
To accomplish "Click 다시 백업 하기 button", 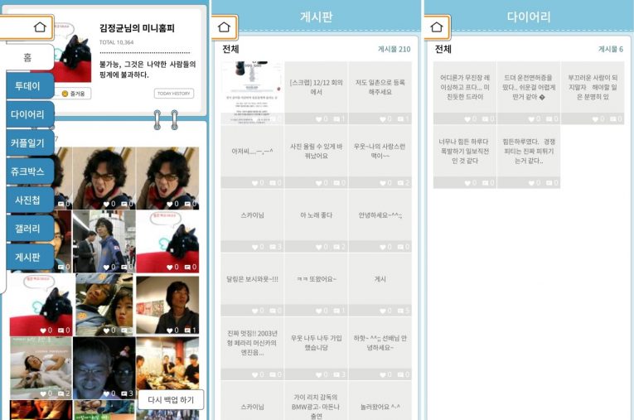I will pos(171,400).
